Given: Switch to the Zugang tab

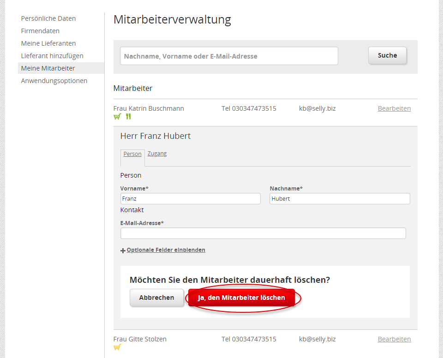Looking at the screenshot, I should (157, 154).
